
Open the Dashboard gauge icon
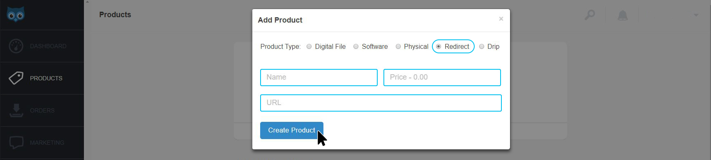[x=16, y=46]
